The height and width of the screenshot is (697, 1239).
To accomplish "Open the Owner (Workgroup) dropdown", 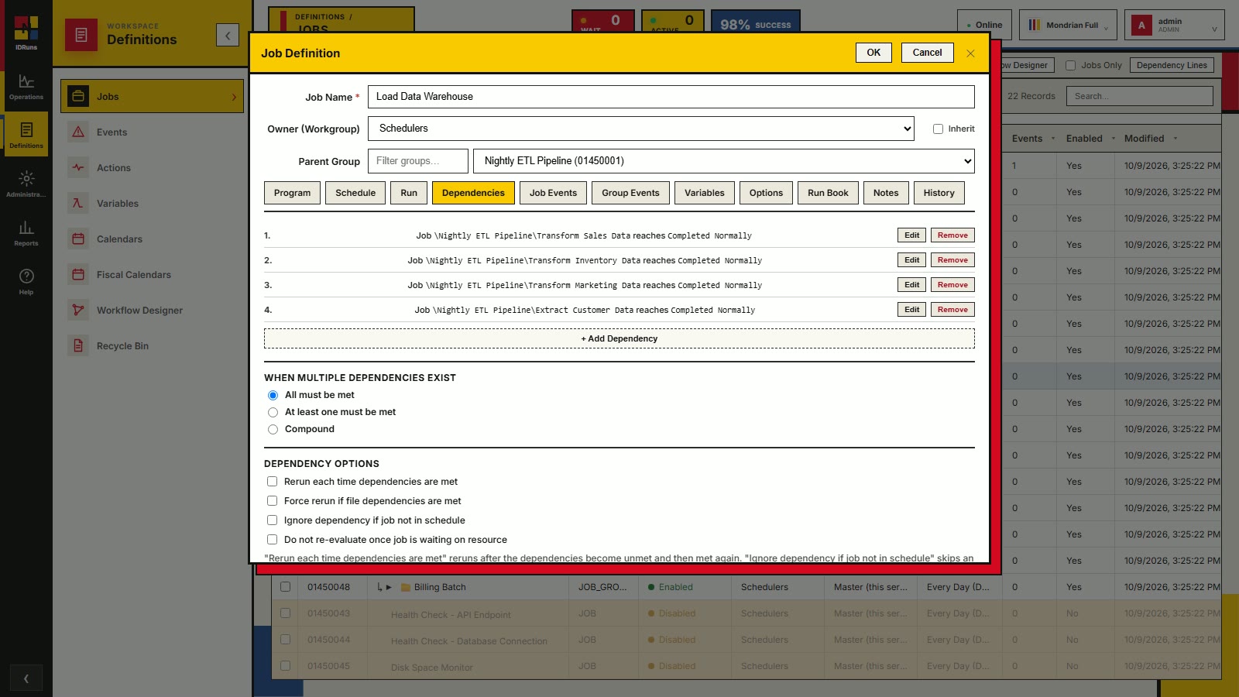I will tap(641, 129).
